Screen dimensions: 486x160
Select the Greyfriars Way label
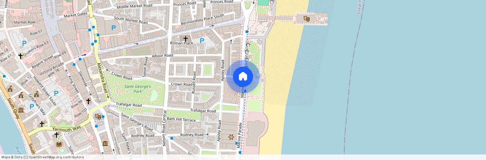[x=37, y=105]
